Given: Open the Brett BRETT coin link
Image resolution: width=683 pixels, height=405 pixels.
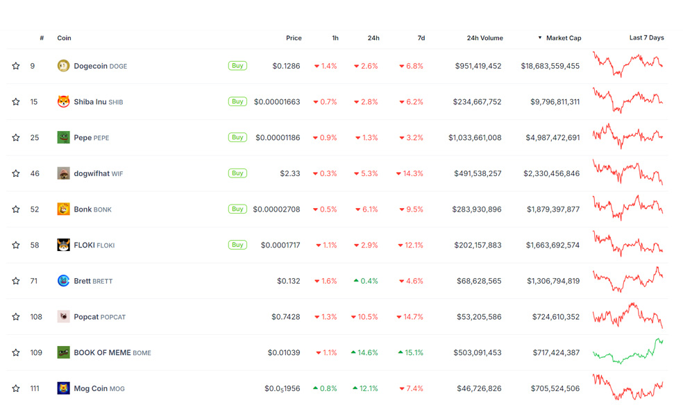Looking at the screenshot, I should [x=93, y=281].
